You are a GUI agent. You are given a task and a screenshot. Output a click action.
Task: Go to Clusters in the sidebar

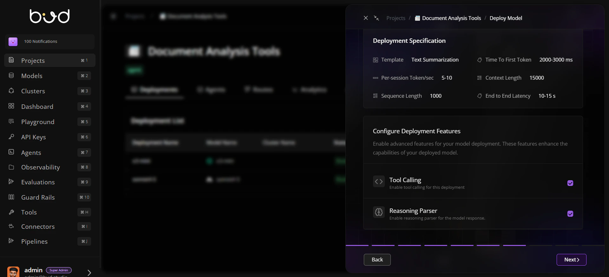(50, 91)
